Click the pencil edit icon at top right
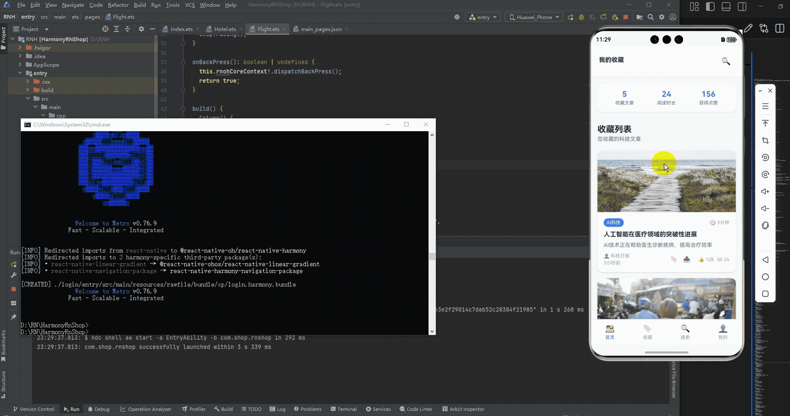This screenshot has width=790, height=416. (748, 28)
